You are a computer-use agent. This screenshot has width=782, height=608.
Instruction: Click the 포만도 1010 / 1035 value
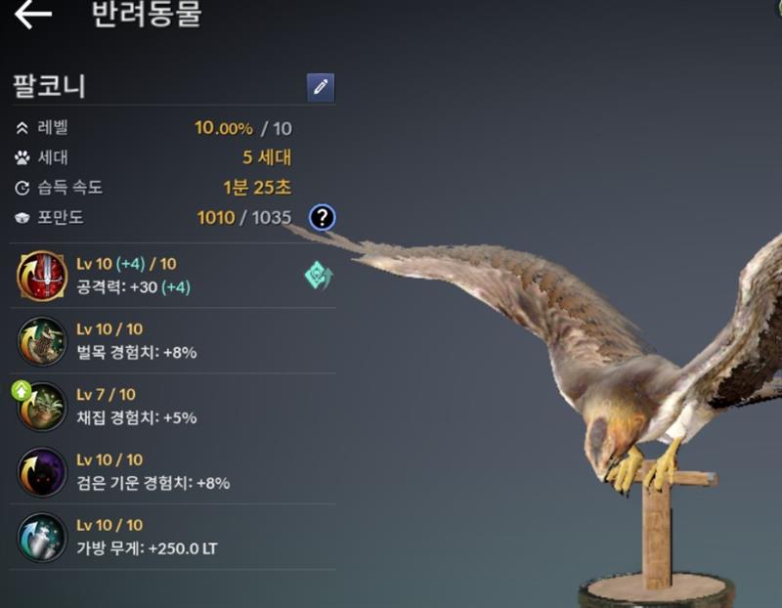(243, 217)
